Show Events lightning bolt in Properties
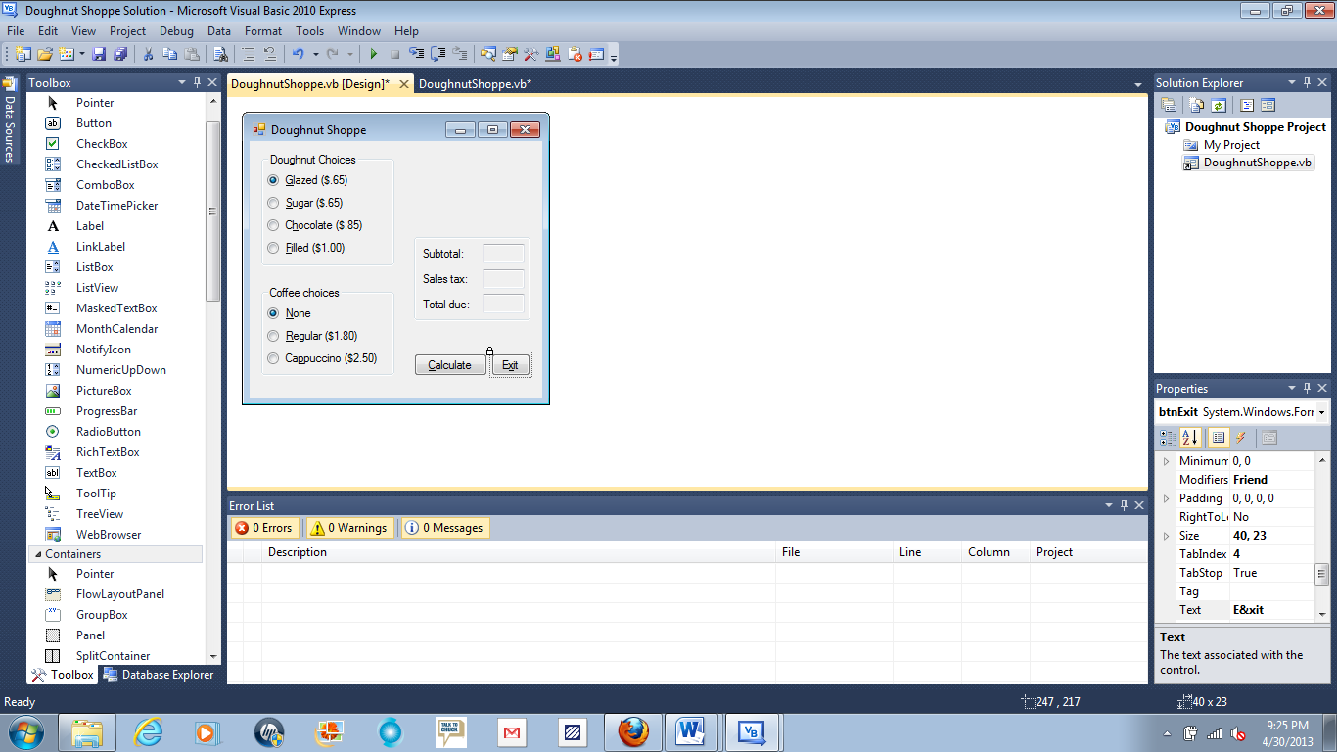 pyautogui.click(x=1240, y=438)
